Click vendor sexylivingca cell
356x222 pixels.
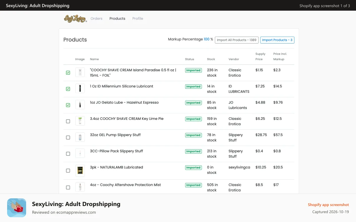[239, 167]
